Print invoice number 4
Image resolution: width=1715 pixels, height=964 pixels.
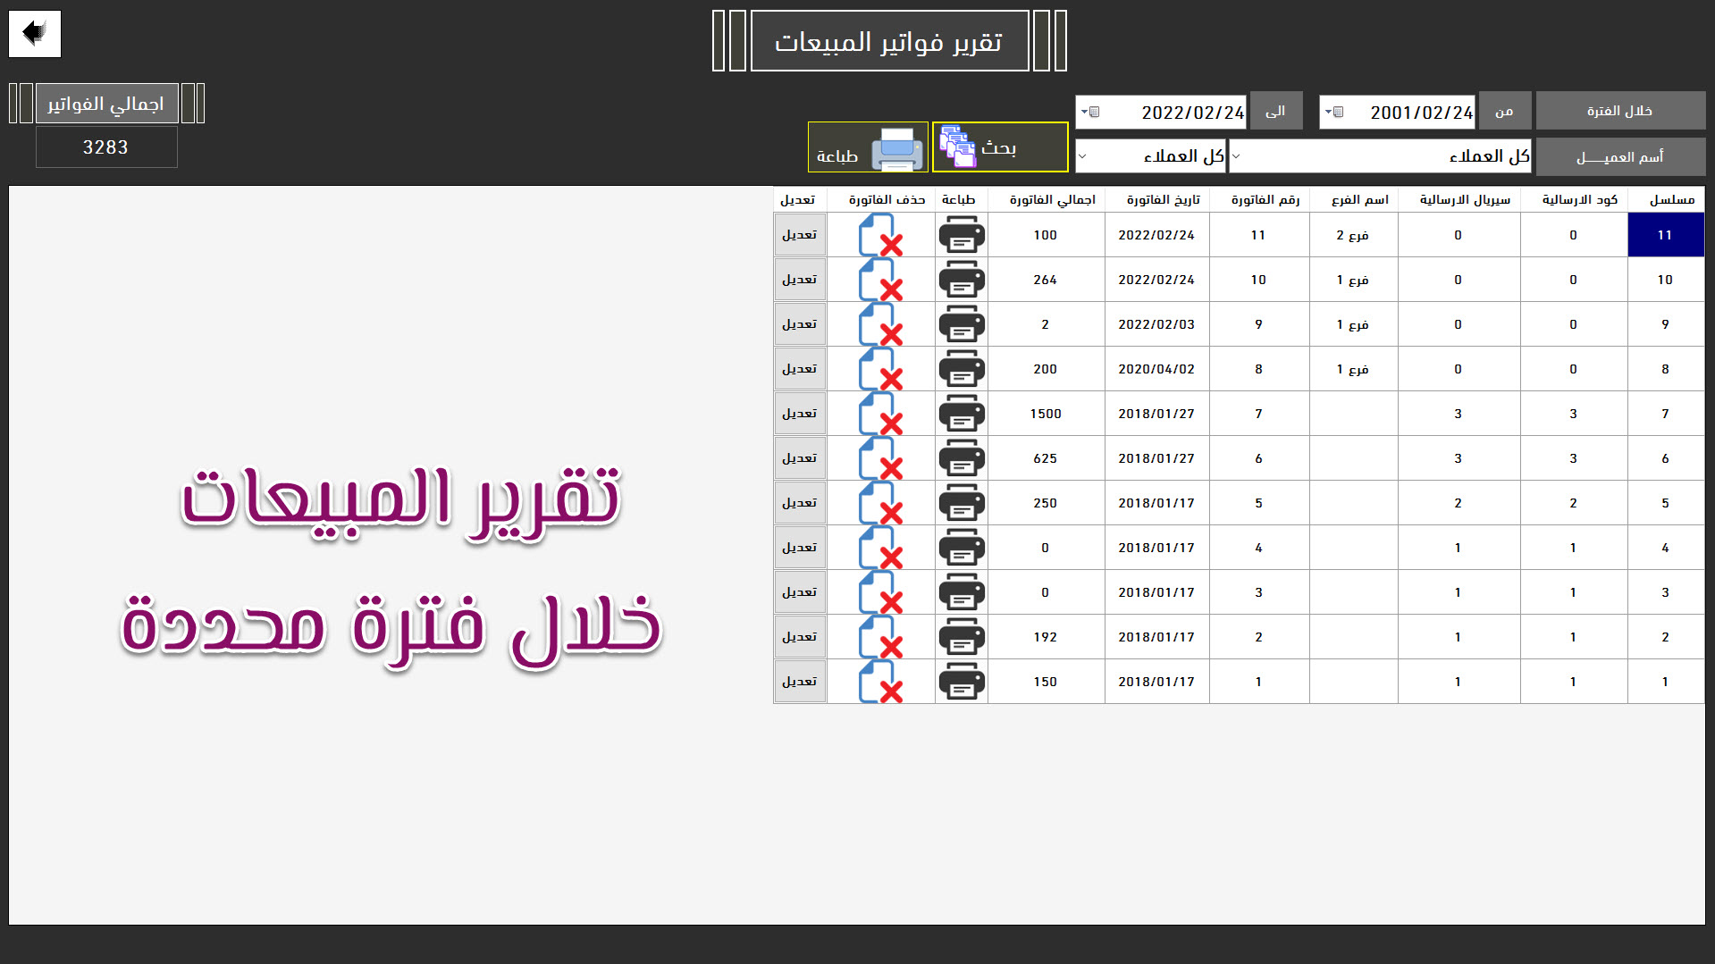click(962, 548)
